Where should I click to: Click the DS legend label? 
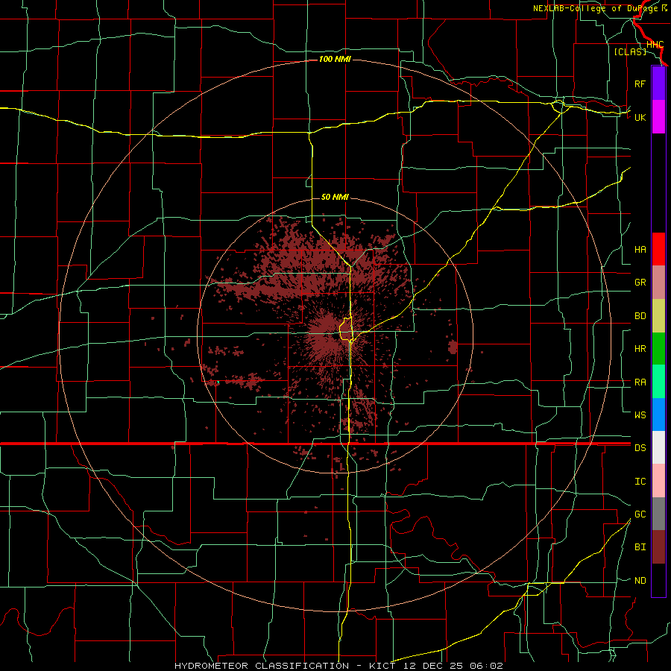(x=640, y=448)
